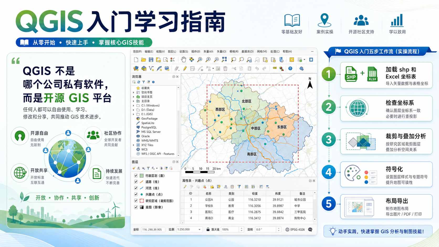Click the Delete Selected trash icon in editing toolbar
This screenshot has width=439, height=247.
tap(225, 69)
